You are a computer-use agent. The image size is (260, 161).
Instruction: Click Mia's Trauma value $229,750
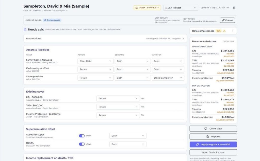(229, 109)
